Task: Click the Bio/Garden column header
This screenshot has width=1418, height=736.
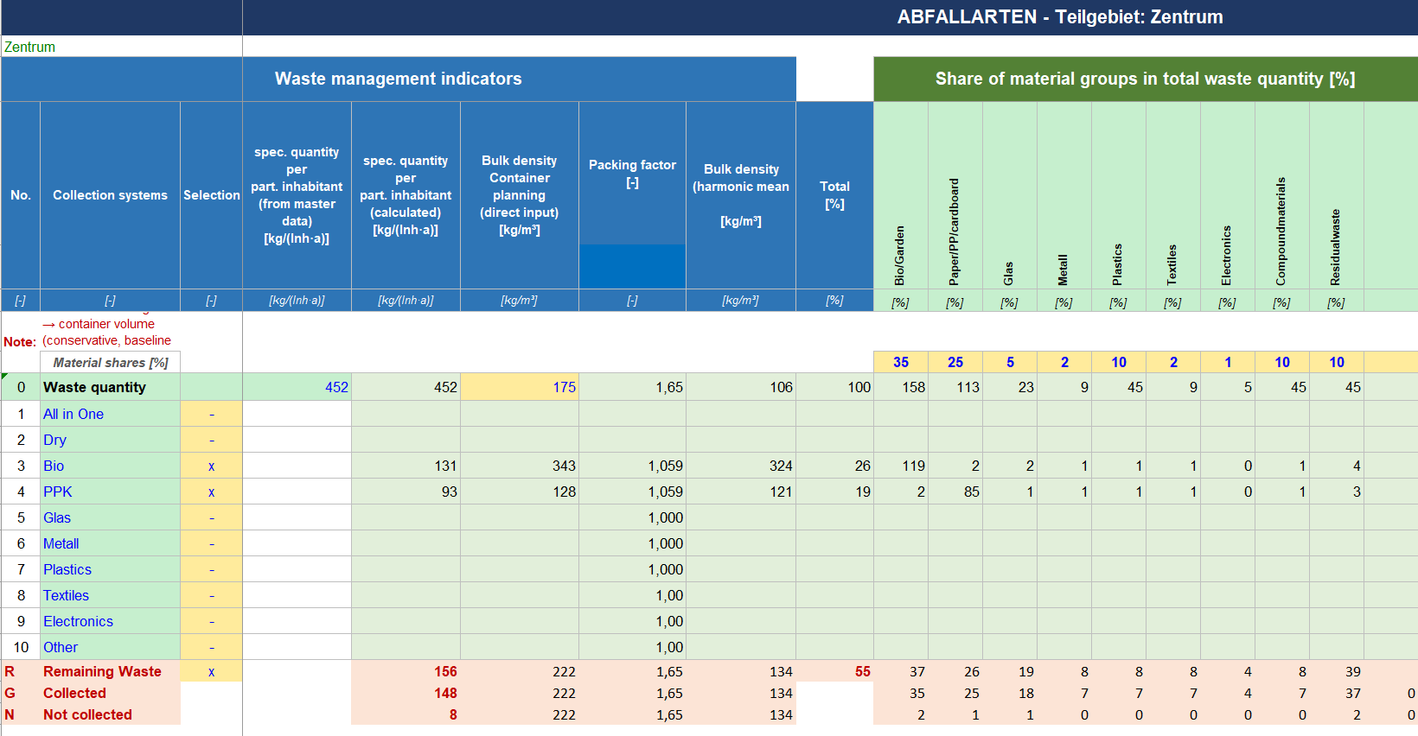Action: tap(901, 195)
